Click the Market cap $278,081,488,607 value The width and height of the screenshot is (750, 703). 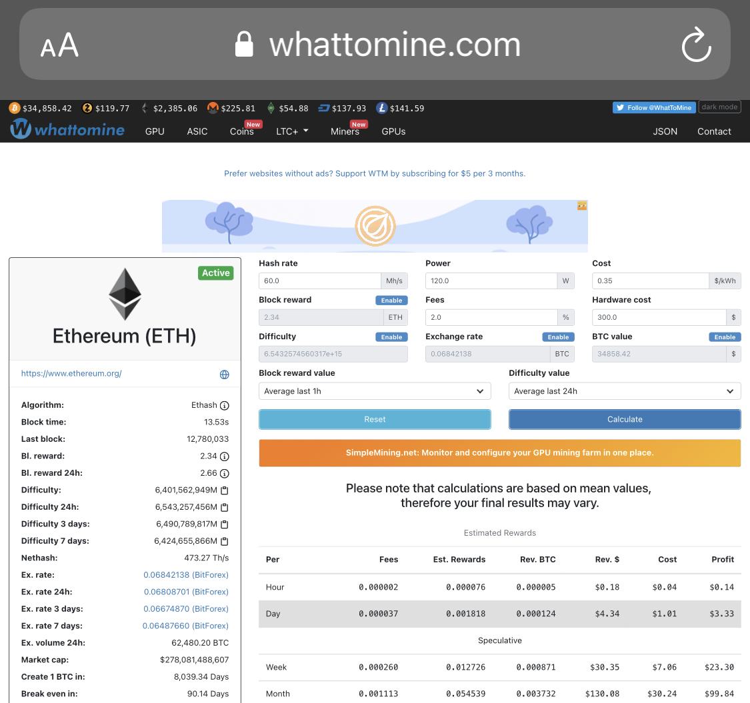[194, 660]
